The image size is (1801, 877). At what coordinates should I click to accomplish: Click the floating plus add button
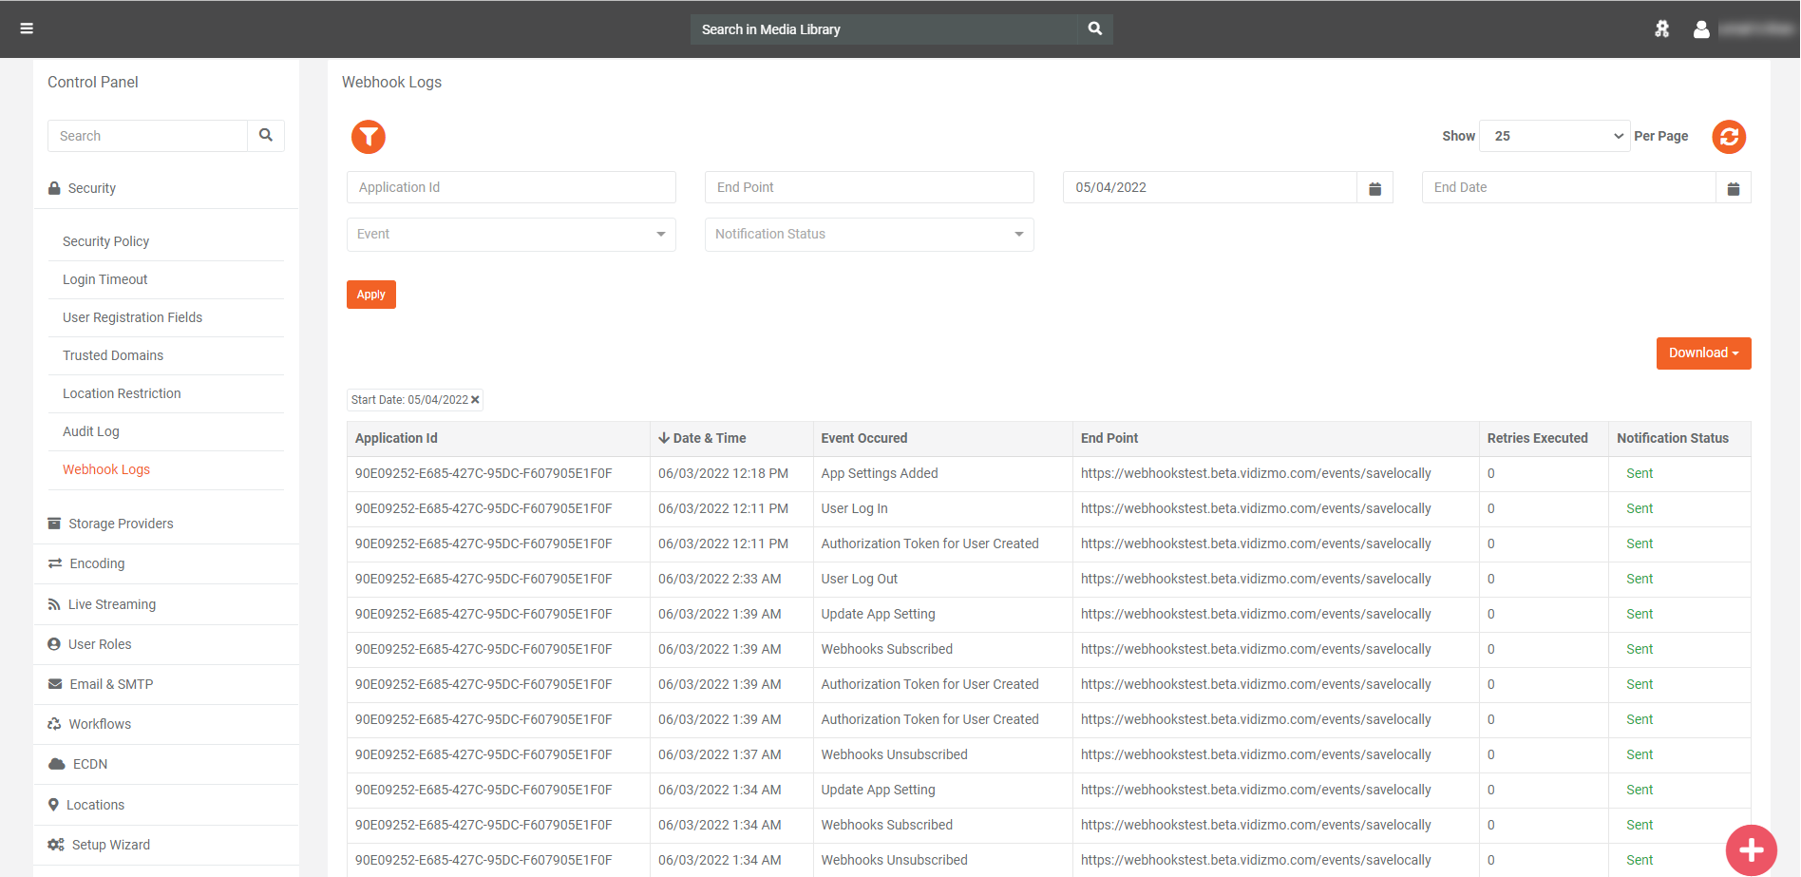click(x=1751, y=849)
